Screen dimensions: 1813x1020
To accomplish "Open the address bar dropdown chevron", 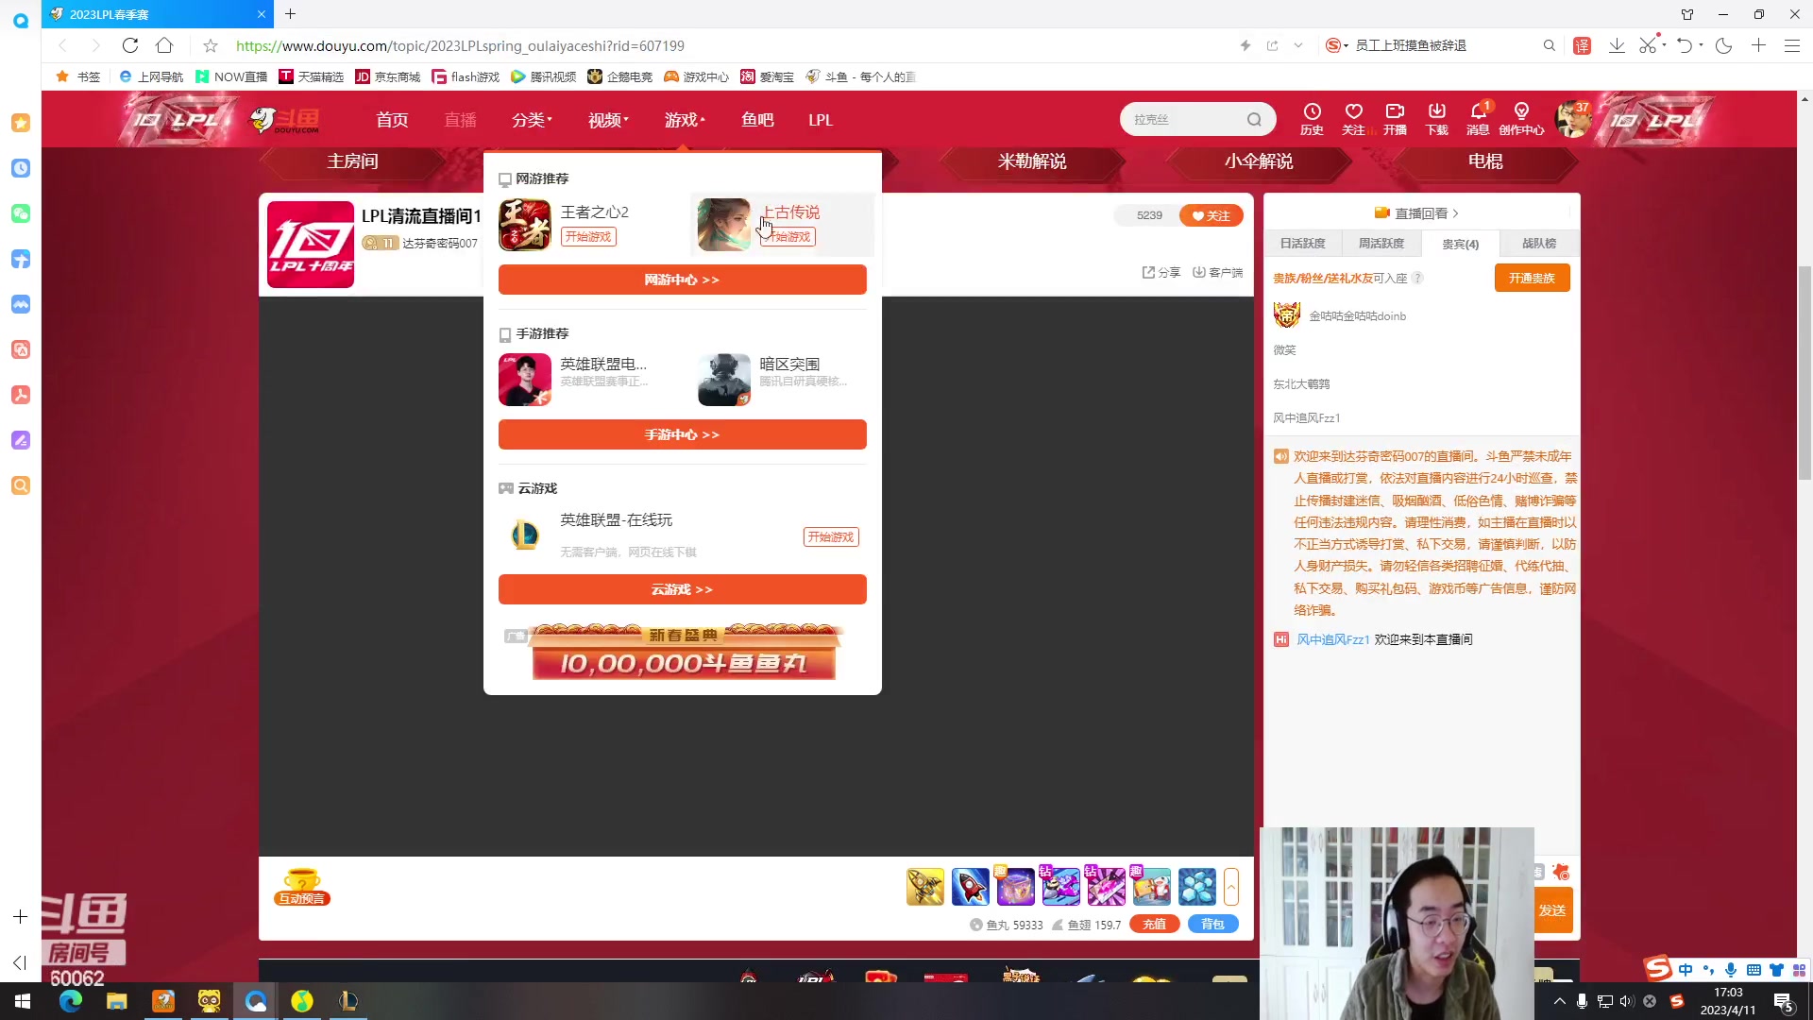I will pos(1298,45).
